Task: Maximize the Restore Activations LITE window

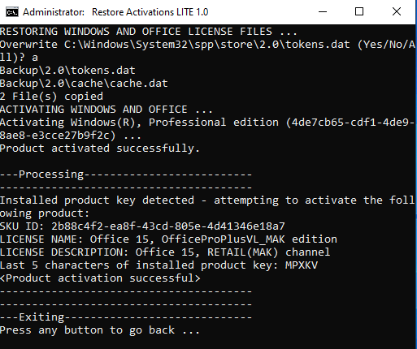Action: coord(359,11)
